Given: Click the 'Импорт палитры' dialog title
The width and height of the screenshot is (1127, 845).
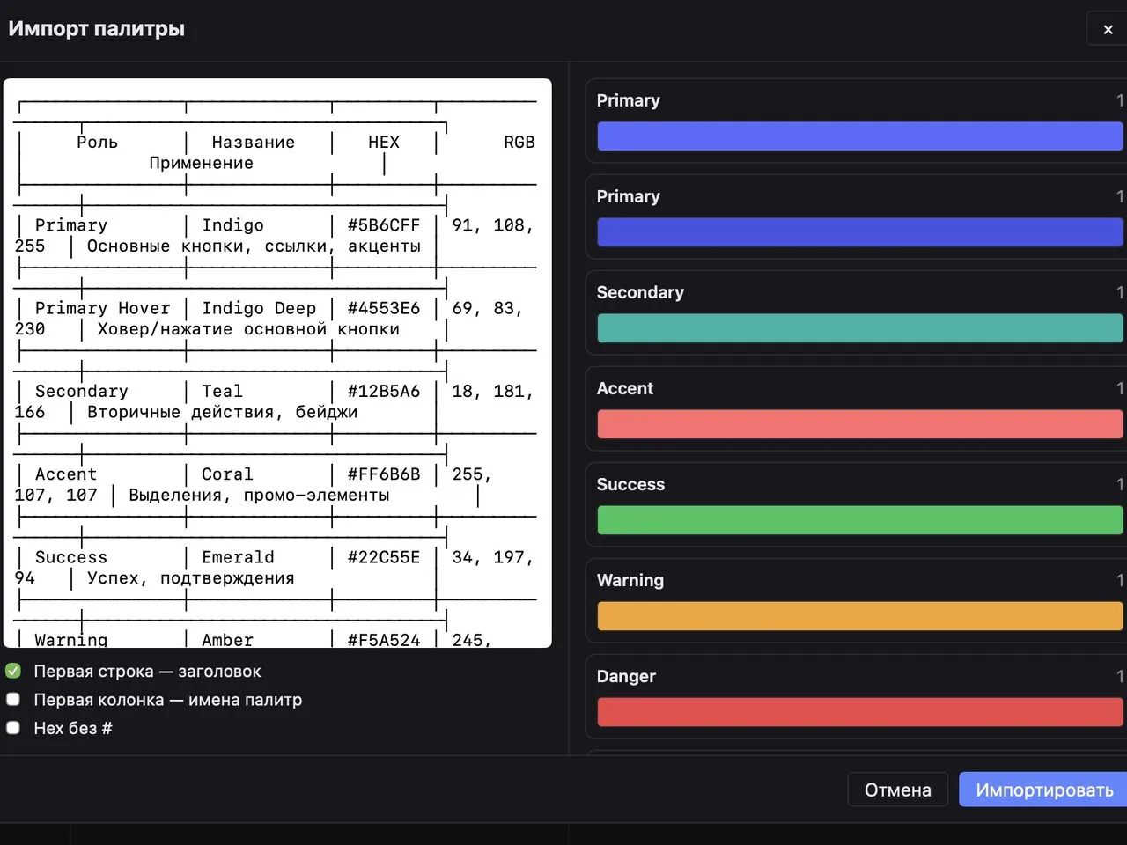Looking at the screenshot, I should [x=97, y=28].
